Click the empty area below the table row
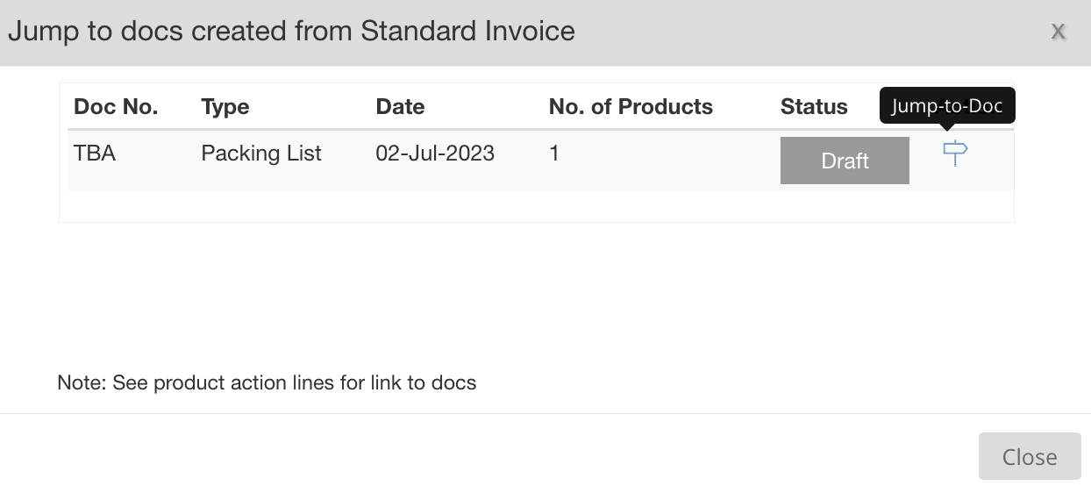 pyautogui.click(x=536, y=206)
